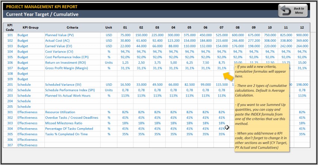Select the Current Year Target / Cumulative heading
The width and height of the screenshot is (318, 165).
(42, 15)
